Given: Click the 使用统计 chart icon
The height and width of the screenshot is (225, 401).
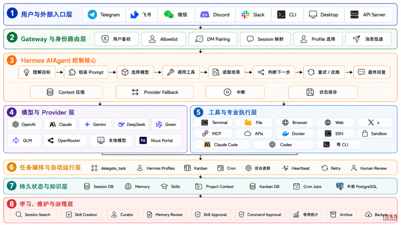Looking at the screenshot, I should (x=296, y=215).
